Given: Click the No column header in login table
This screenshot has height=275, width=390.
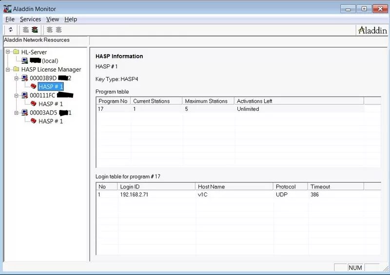Looking at the screenshot, I should tap(107, 186).
